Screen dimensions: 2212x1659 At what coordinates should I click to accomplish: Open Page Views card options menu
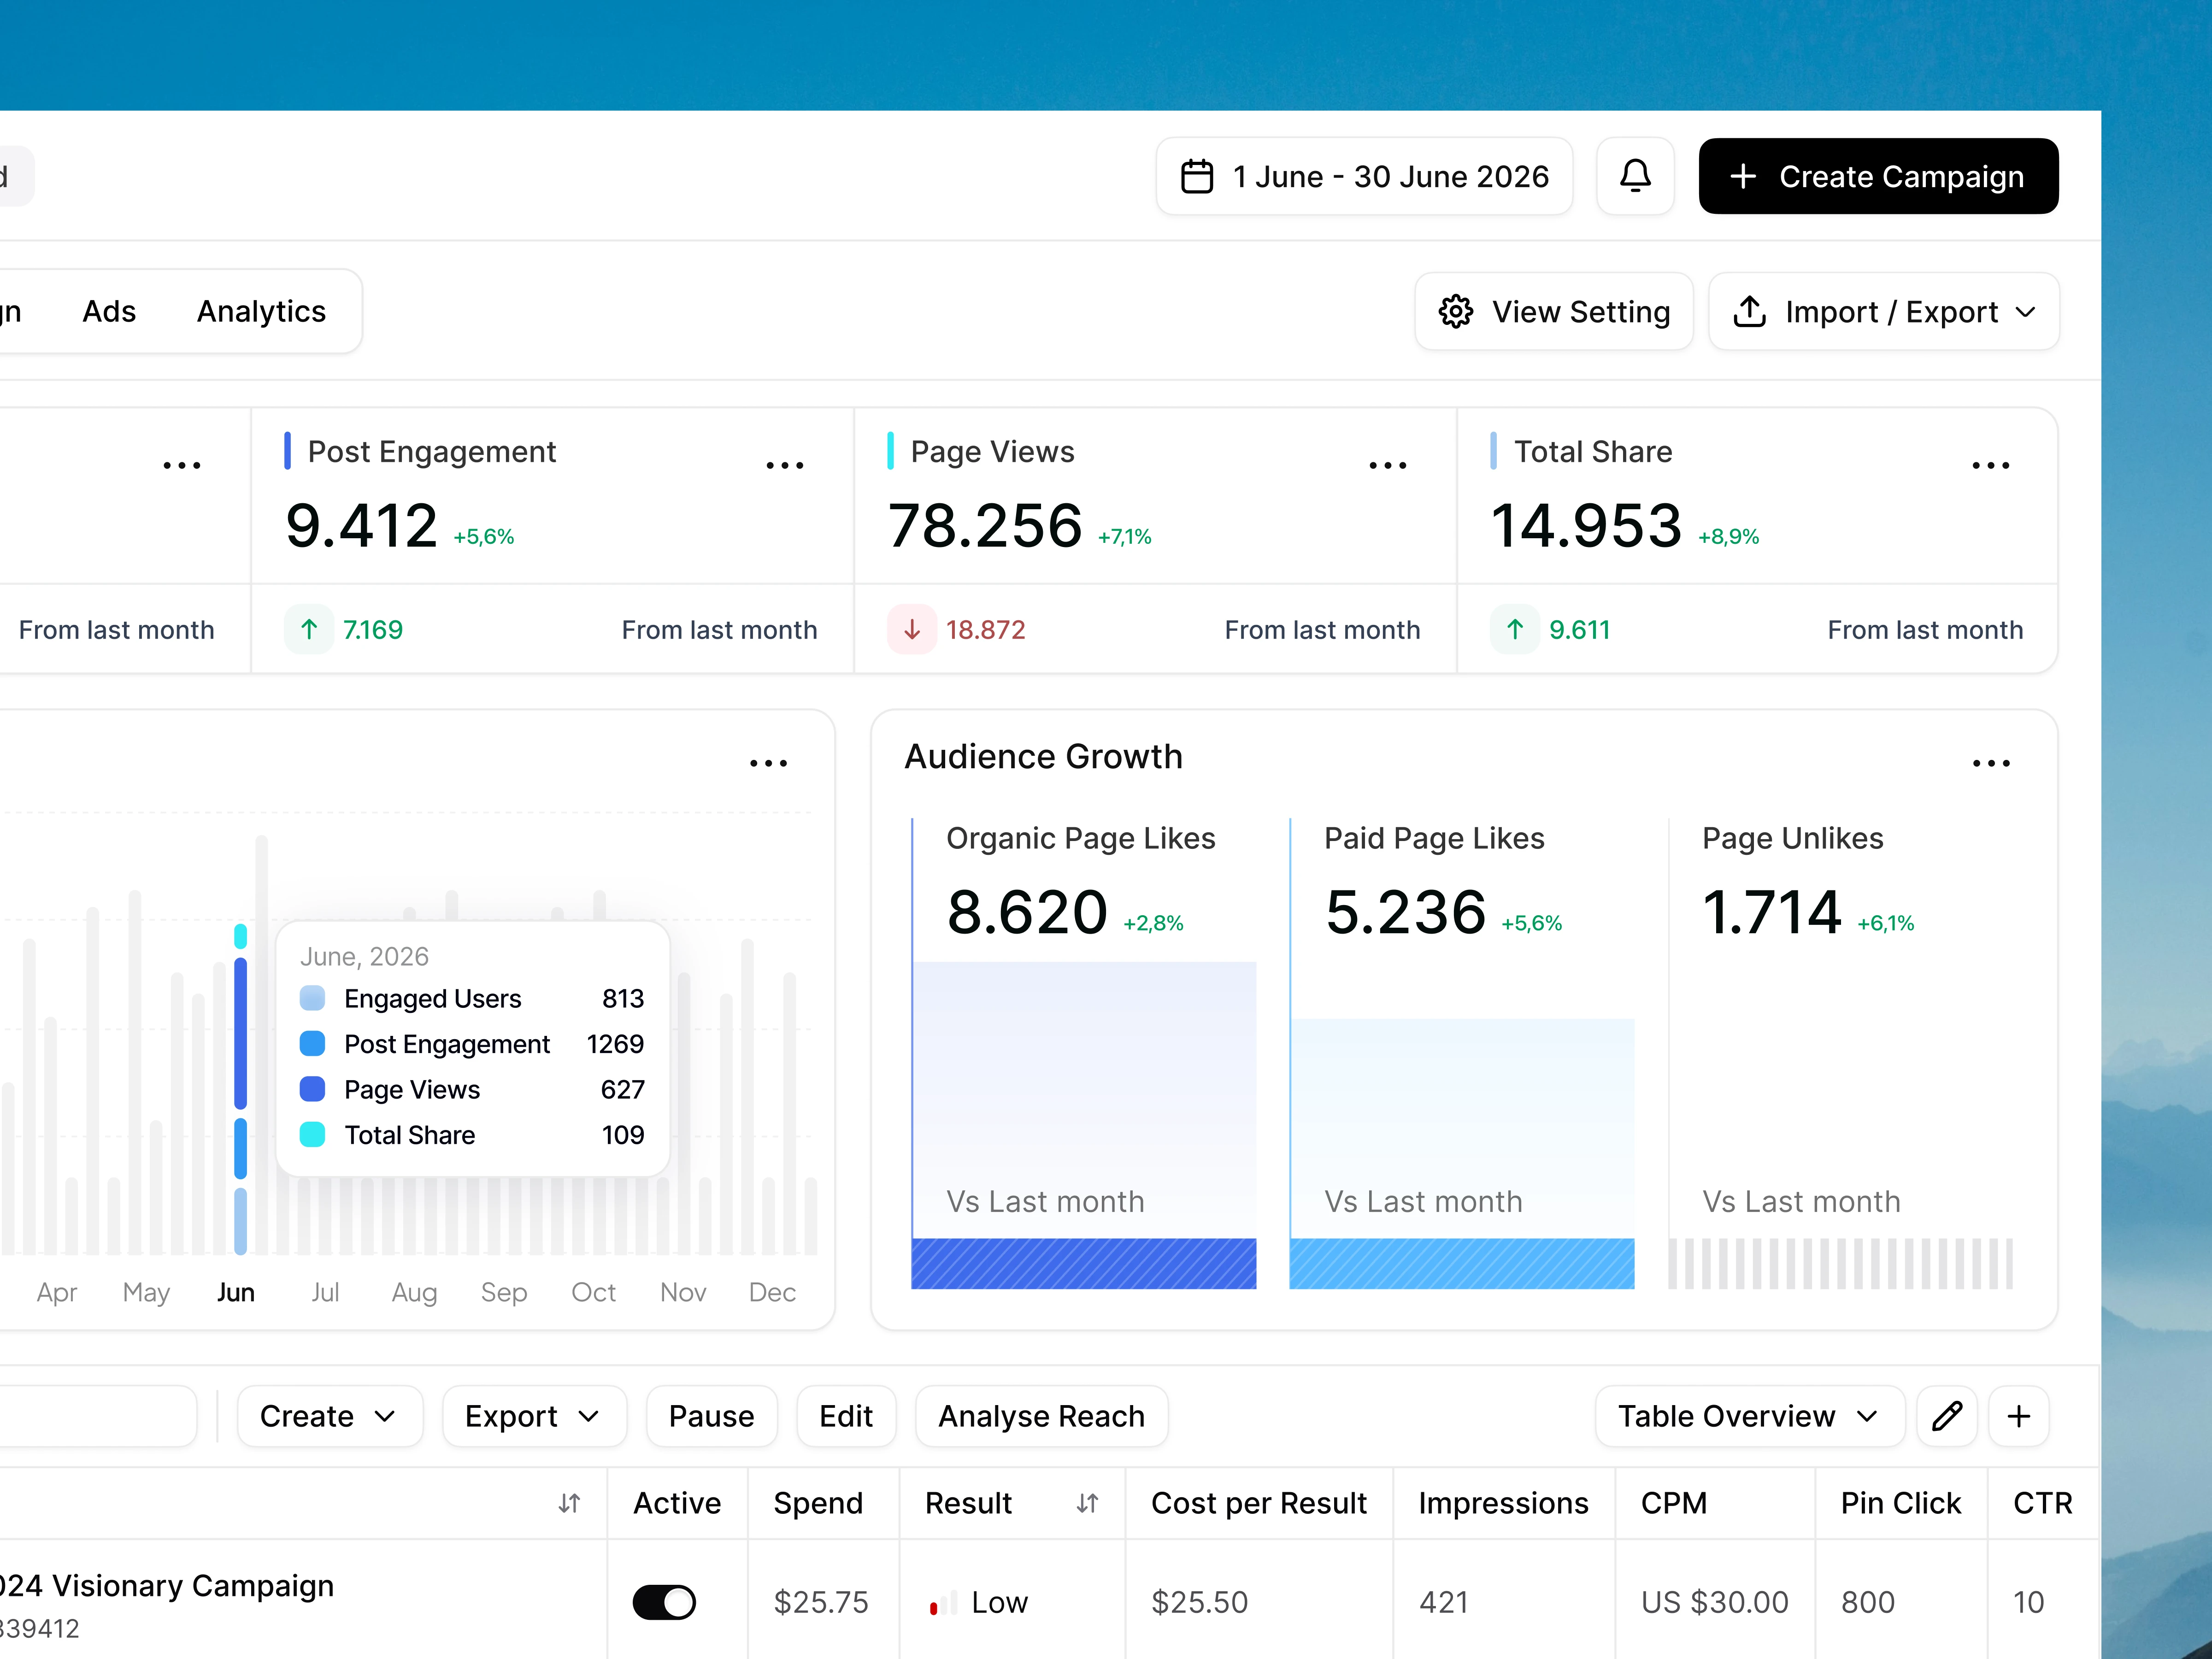tap(1387, 465)
